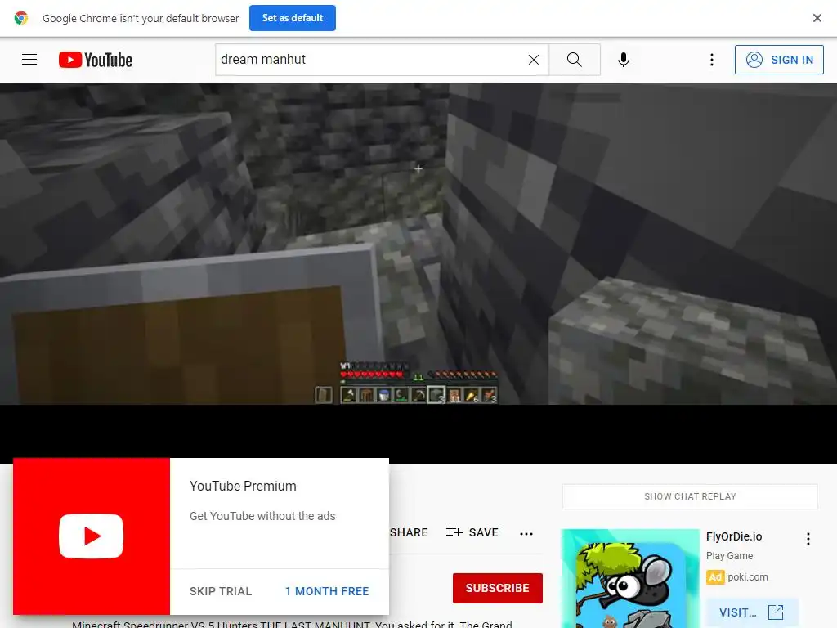Click the SIGN IN button

[x=779, y=60]
